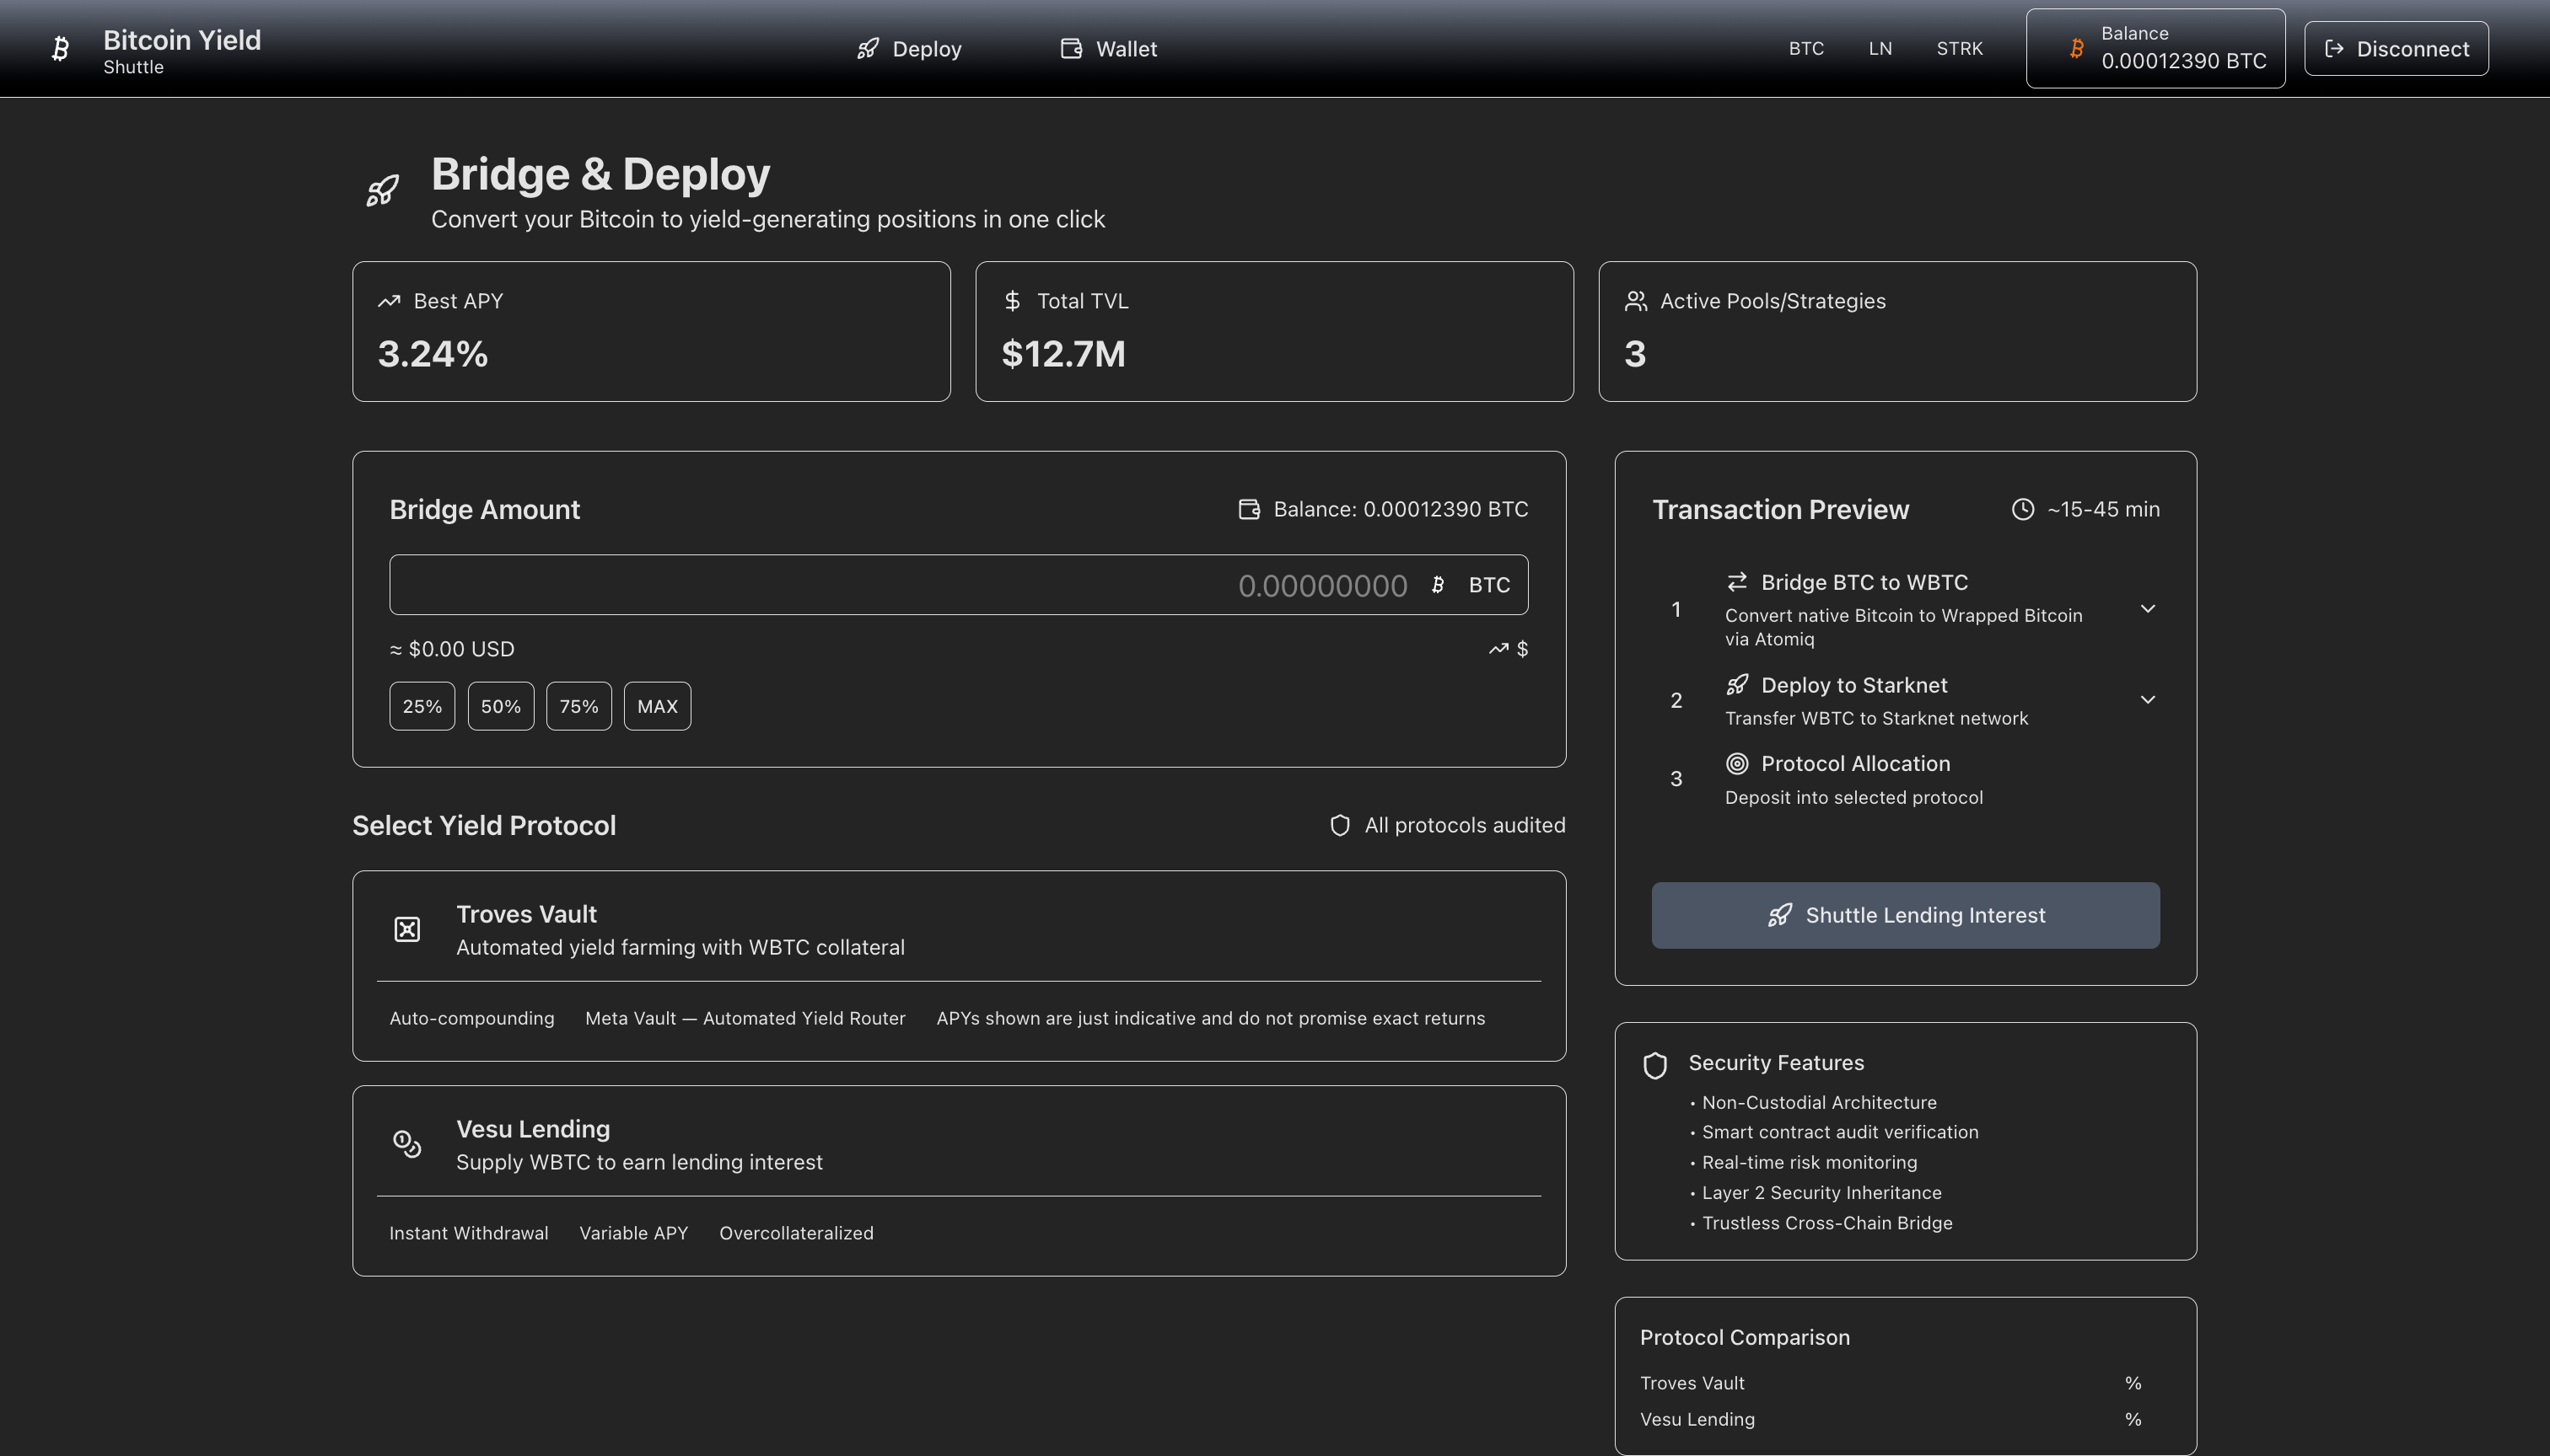
Task: Click the audited shield icon
Action: click(1340, 825)
